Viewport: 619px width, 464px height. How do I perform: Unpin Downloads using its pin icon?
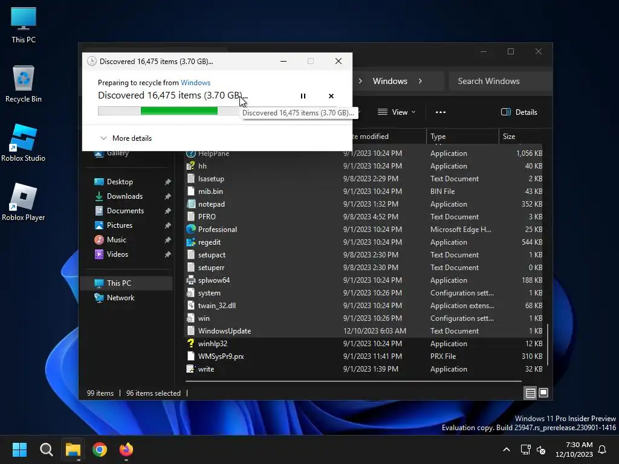point(168,196)
